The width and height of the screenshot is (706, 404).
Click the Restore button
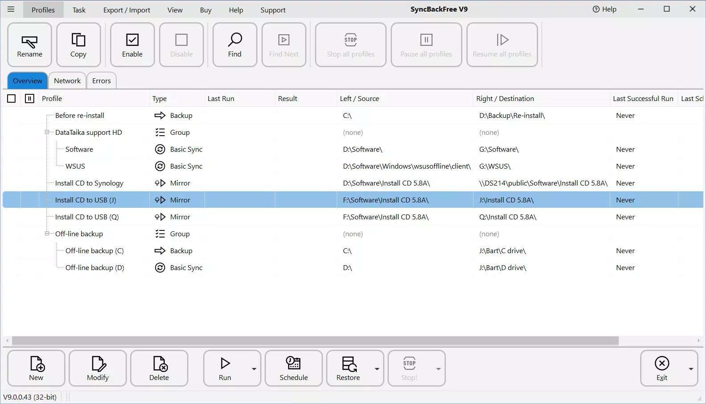(348, 368)
